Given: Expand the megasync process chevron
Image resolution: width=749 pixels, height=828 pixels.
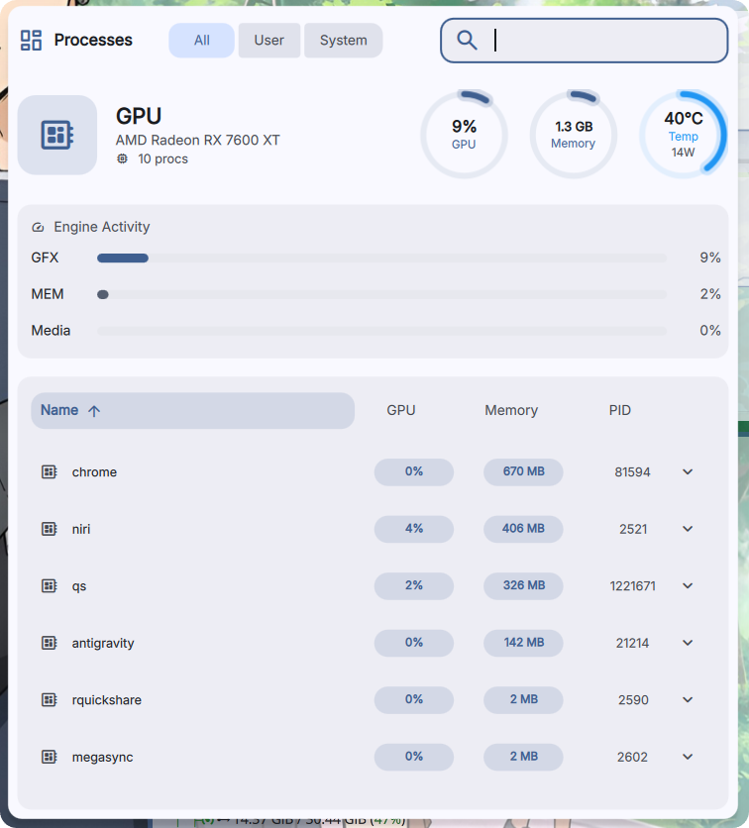Looking at the screenshot, I should [688, 757].
